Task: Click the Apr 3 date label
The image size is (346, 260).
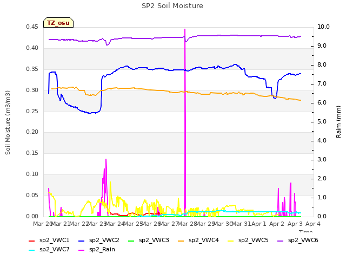Action: pyautogui.click(x=295, y=224)
